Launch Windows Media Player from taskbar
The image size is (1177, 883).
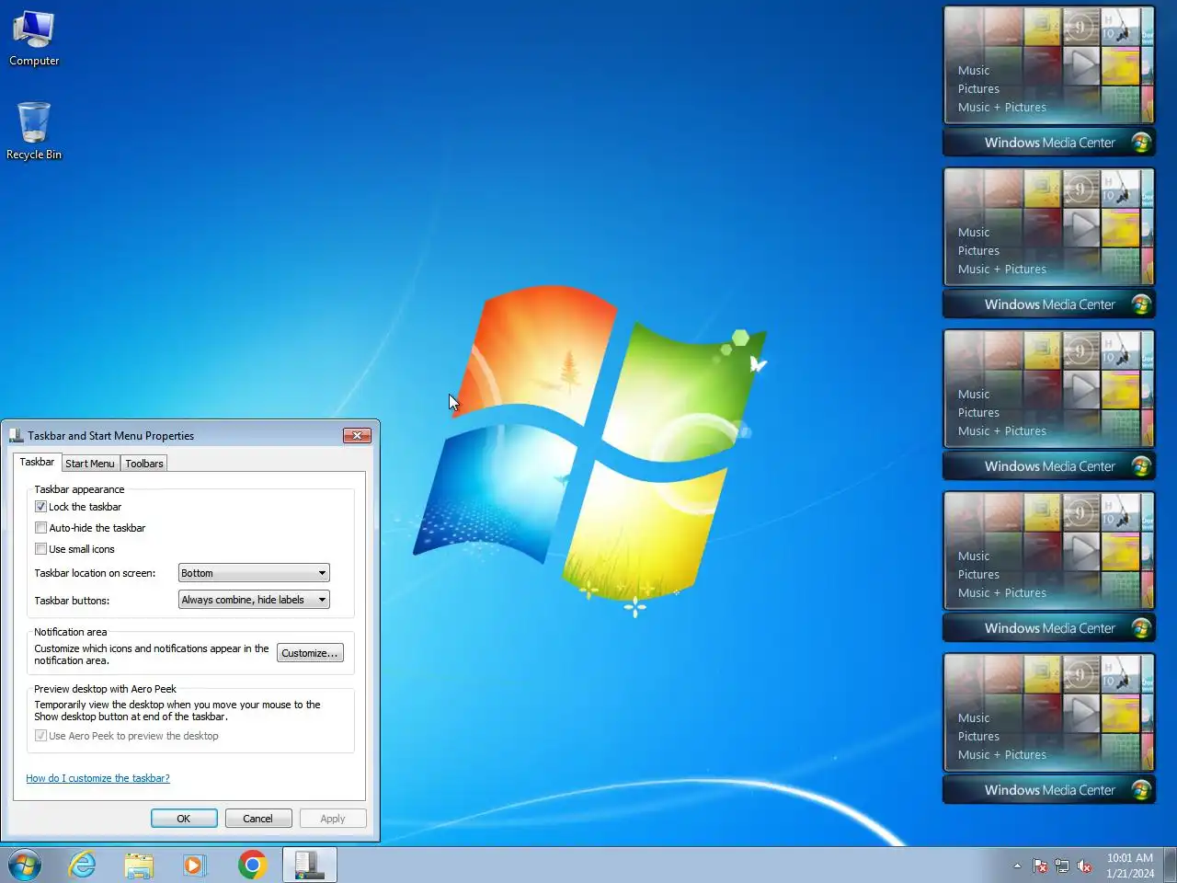[195, 866]
